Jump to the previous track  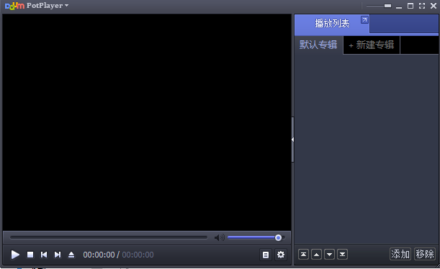pos(44,255)
